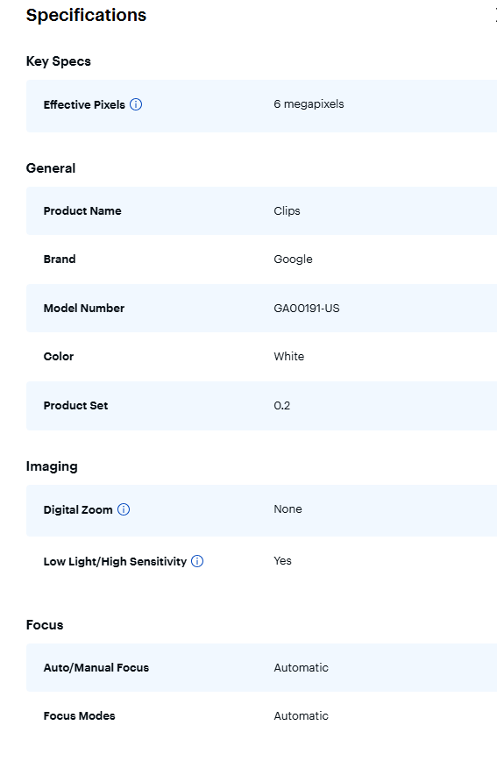
Task: Click the 6 megapixels value
Action: pos(309,104)
